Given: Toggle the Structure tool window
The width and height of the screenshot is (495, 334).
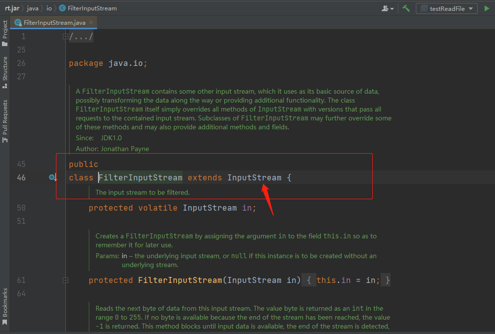Looking at the screenshot, I should [5, 72].
